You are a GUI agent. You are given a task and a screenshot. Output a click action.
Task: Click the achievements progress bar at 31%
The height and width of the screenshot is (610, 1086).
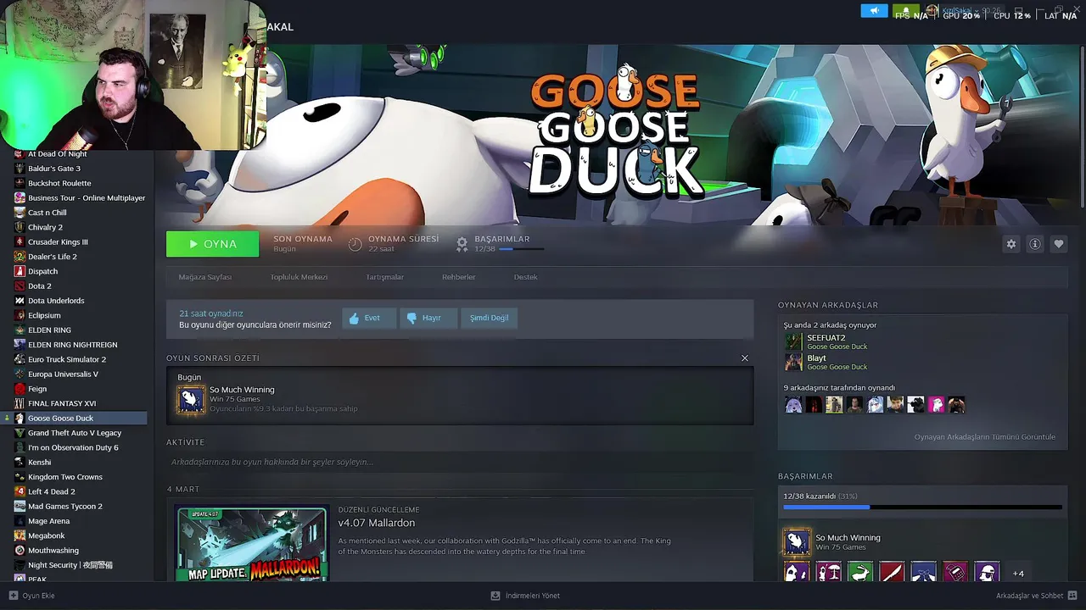point(922,507)
